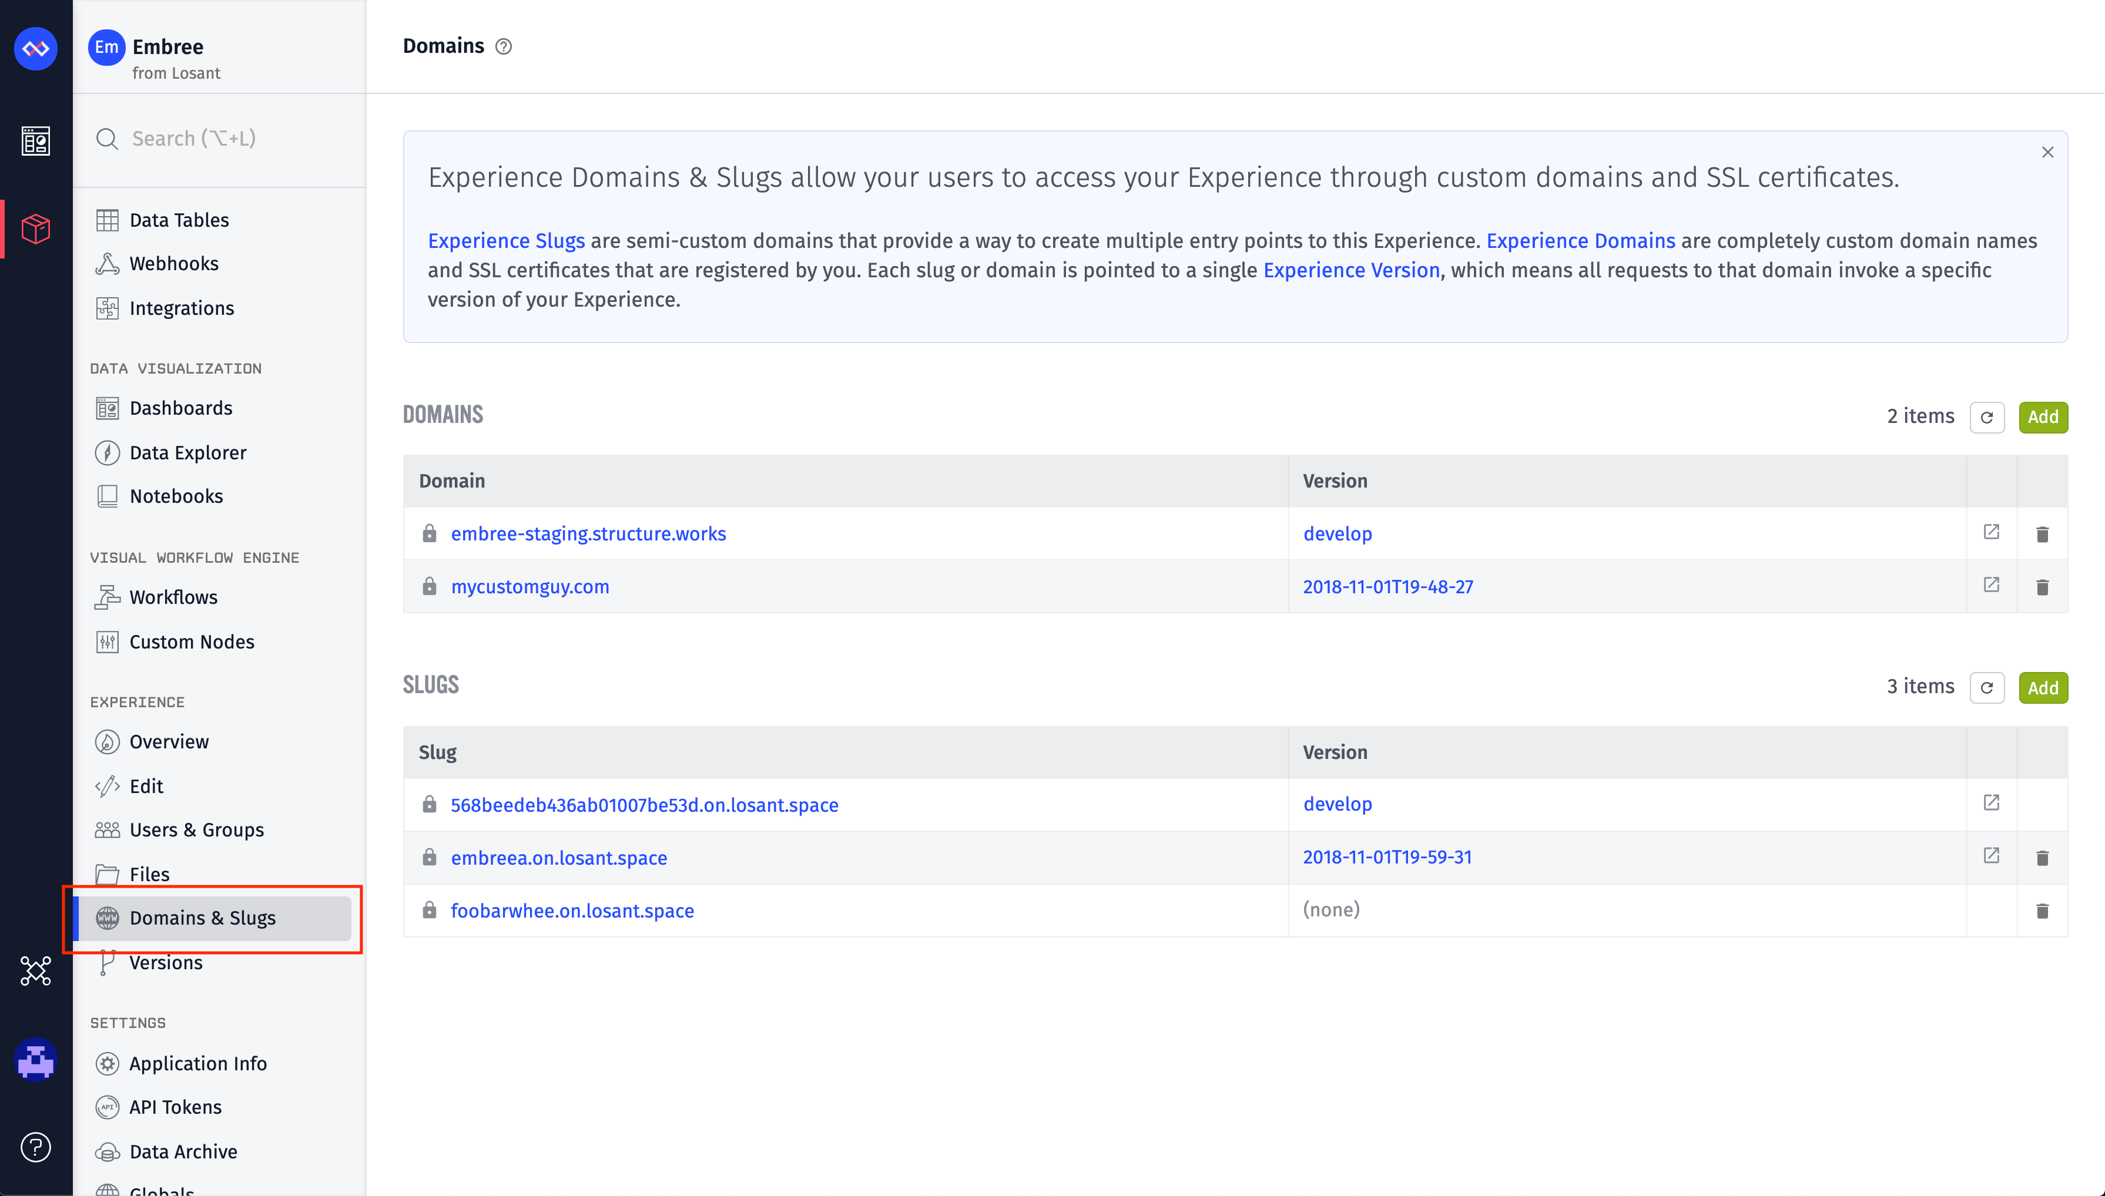Focus the sidebar Search field
Viewport: 2105px width, 1196px height.
click(219, 139)
